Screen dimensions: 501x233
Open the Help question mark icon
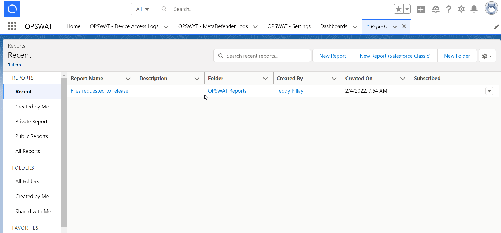point(448,9)
